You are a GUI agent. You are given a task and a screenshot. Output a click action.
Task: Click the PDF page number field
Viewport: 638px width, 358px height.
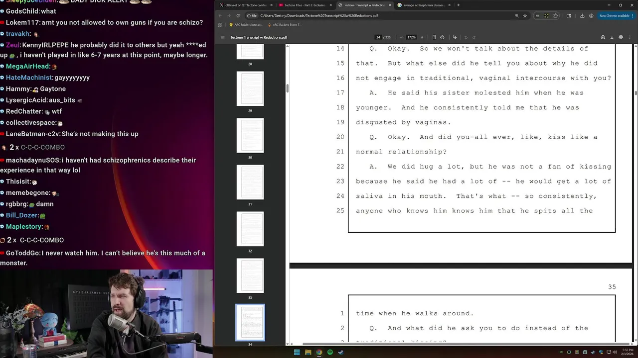(x=378, y=37)
